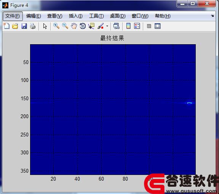The width and height of the screenshot is (219, 194).
Task: Open the Brush color dropdown arrow
Action: pyautogui.click(x=107, y=26)
